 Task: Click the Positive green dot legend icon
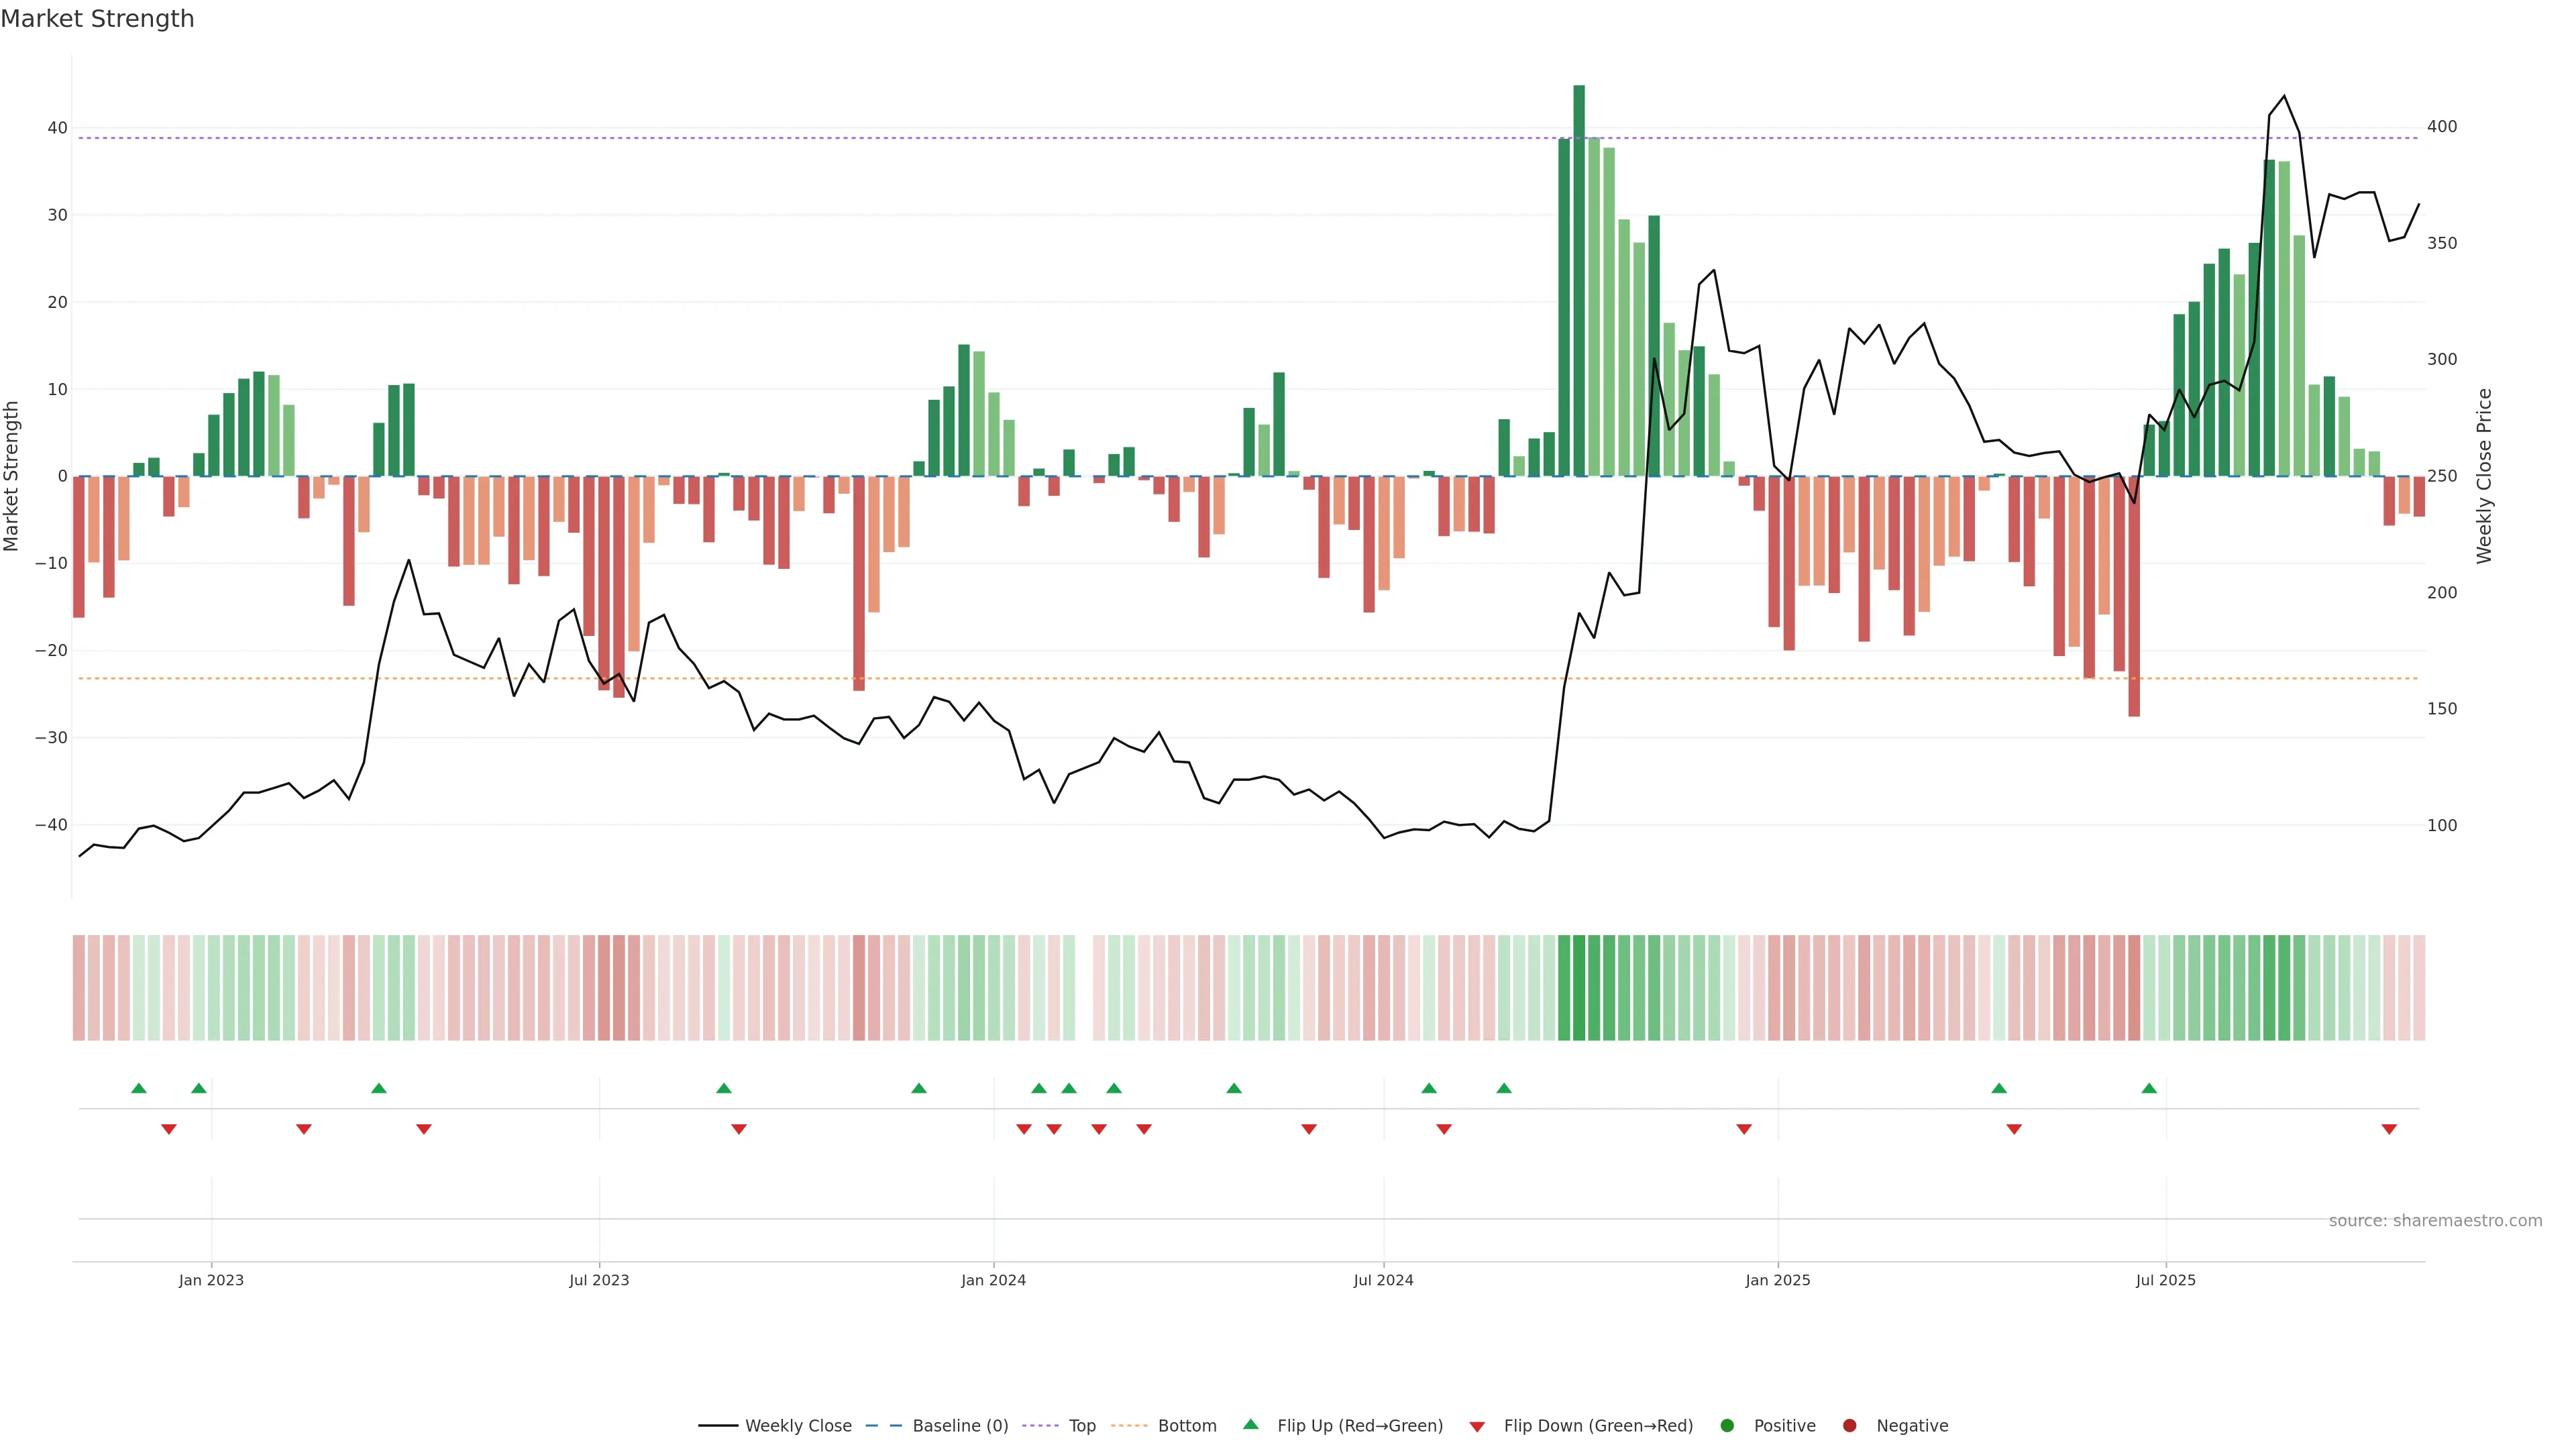pyautogui.click(x=1727, y=1426)
